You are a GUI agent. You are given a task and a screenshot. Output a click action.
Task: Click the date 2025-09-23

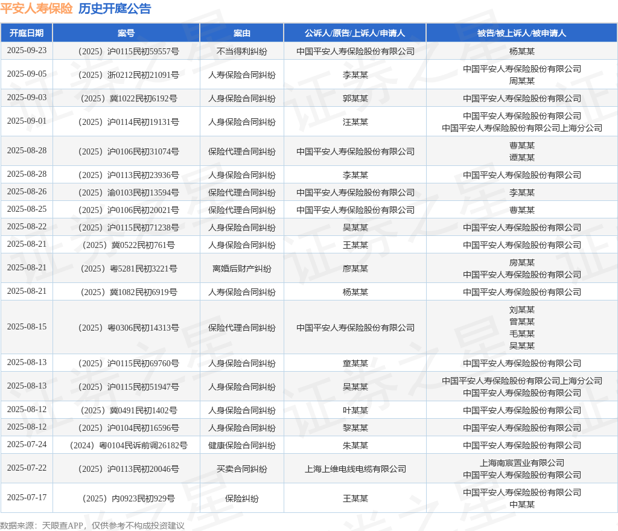(x=27, y=51)
